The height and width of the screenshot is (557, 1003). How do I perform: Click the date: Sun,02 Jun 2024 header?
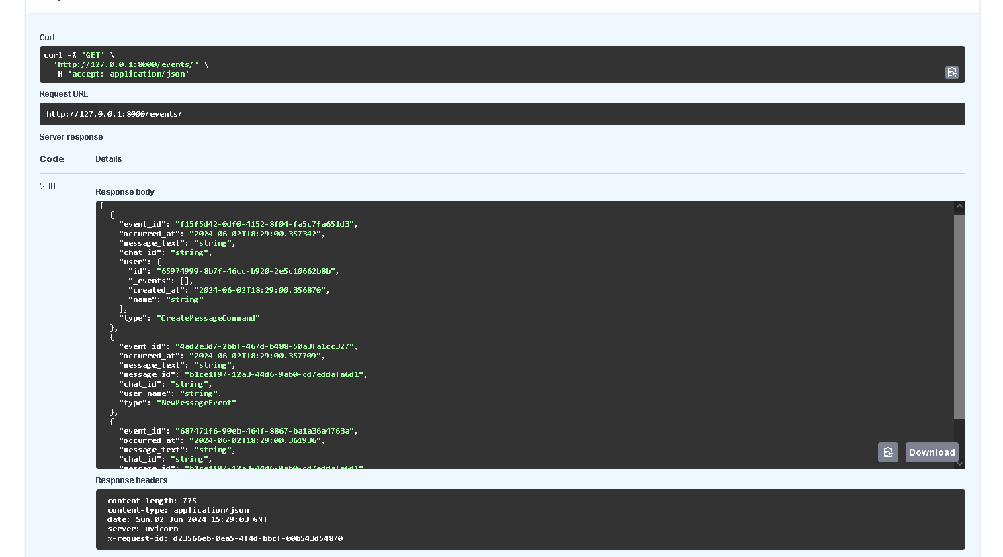click(187, 519)
